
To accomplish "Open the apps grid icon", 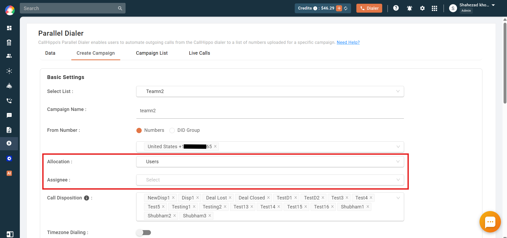I will tap(434, 8).
